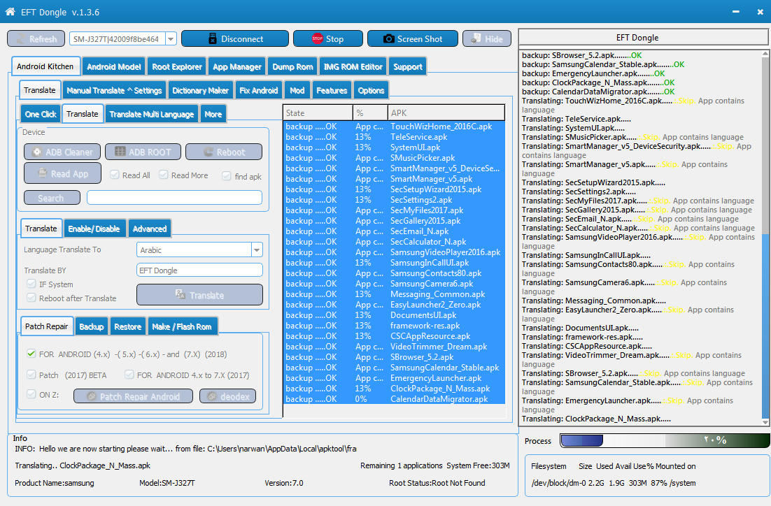
Task: Click the log panel scrollbar thumb
Action: pyautogui.click(x=765, y=325)
